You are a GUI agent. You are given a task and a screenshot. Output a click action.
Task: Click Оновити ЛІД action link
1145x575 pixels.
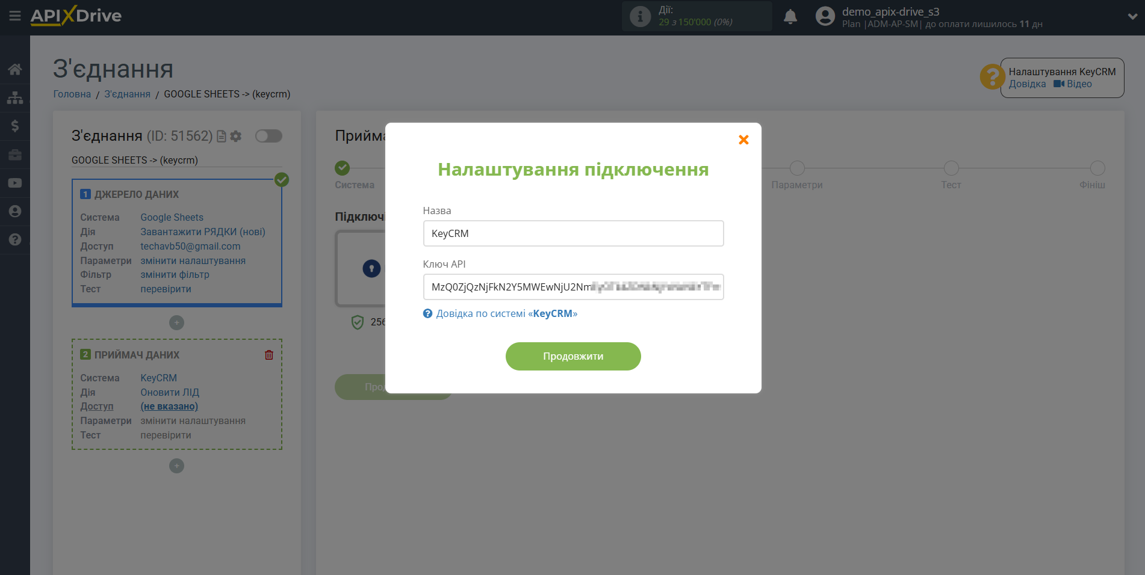pyautogui.click(x=170, y=392)
